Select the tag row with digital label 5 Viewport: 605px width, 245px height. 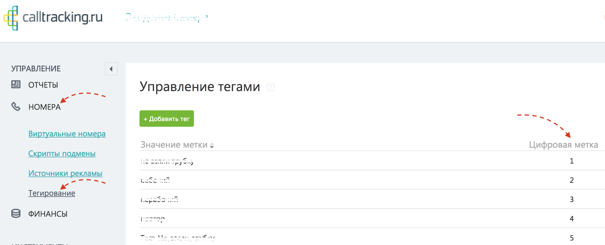click(372, 237)
